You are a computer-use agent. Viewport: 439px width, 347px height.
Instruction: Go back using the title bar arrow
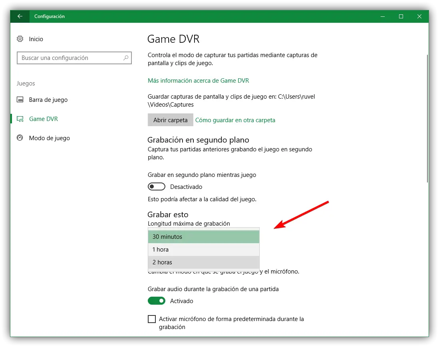20,16
